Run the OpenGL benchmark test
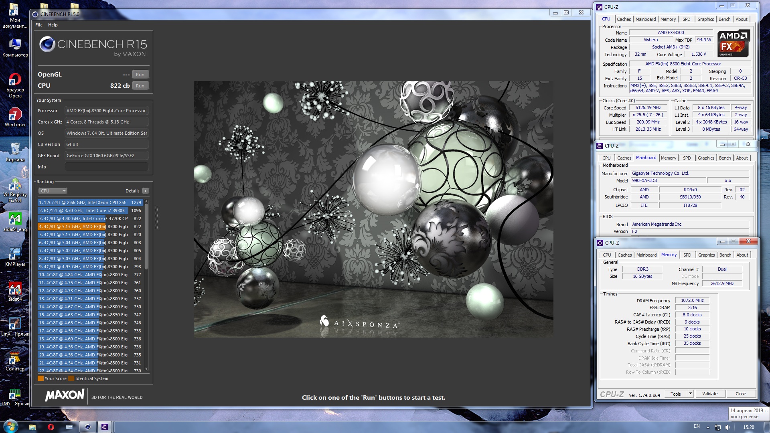Image resolution: width=770 pixels, height=433 pixels. click(140, 75)
